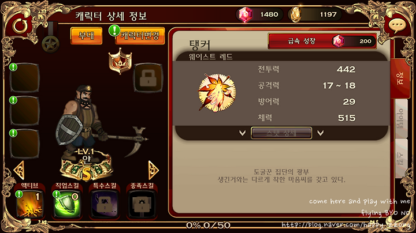This screenshot has height=233, width=416.
Task: Tap the star medal badge icon
Action: (50, 44)
